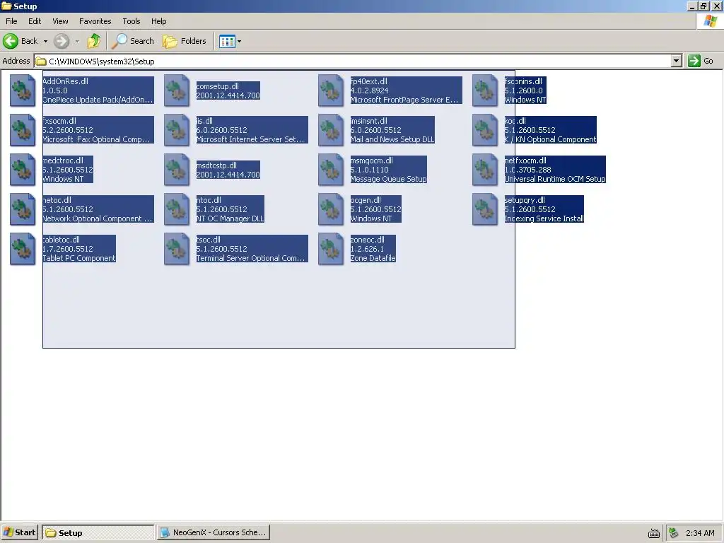Go up one folder level

pos(94,41)
